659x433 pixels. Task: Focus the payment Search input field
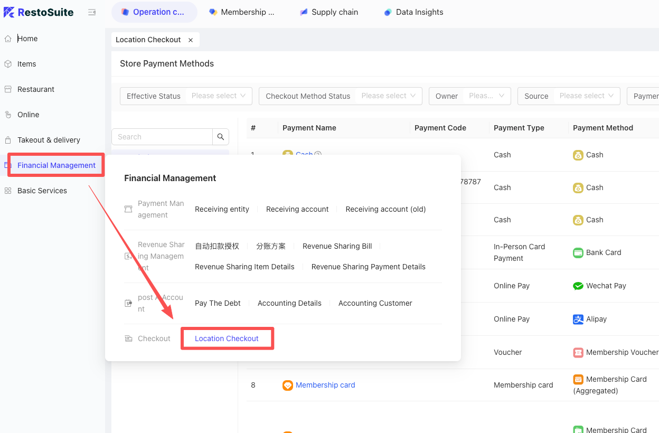point(162,137)
